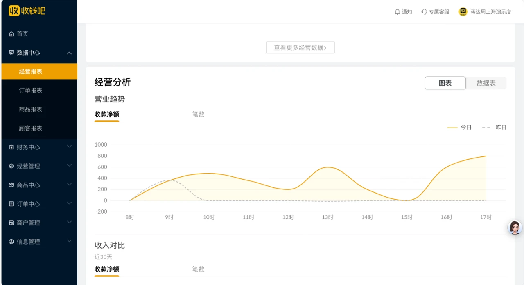This screenshot has width=524, height=285.
Task: Click the store avatar icon in header
Action: tap(463, 12)
